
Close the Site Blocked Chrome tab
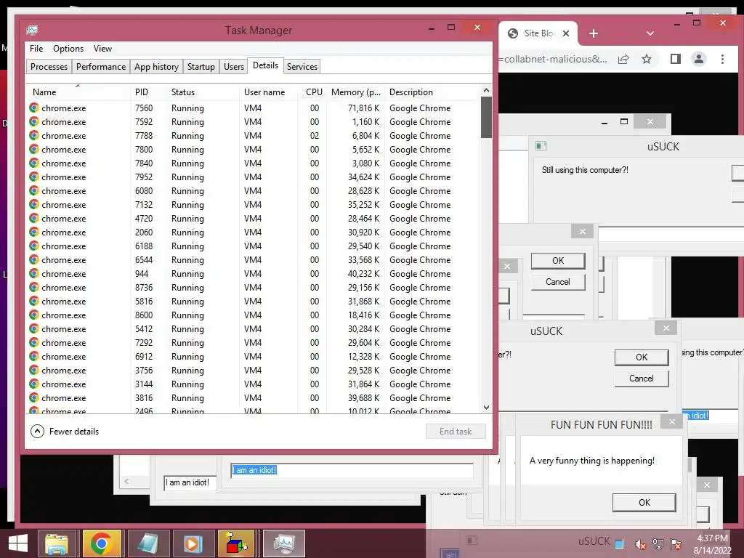click(565, 33)
